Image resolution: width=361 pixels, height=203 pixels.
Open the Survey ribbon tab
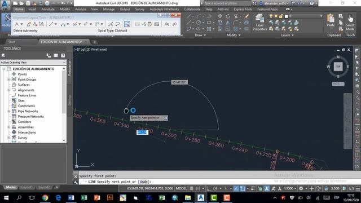[x=139, y=9]
